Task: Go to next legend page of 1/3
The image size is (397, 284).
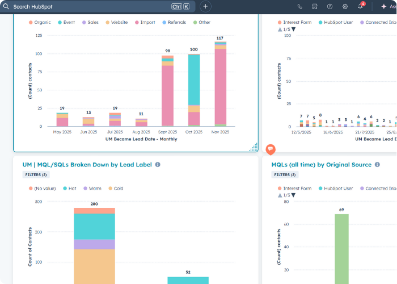Action: point(293,195)
